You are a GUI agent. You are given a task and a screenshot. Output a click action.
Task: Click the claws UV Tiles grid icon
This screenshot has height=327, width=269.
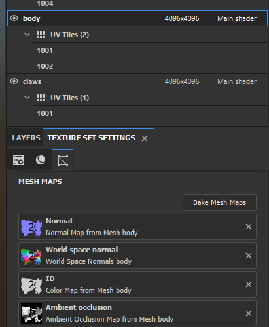(41, 98)
